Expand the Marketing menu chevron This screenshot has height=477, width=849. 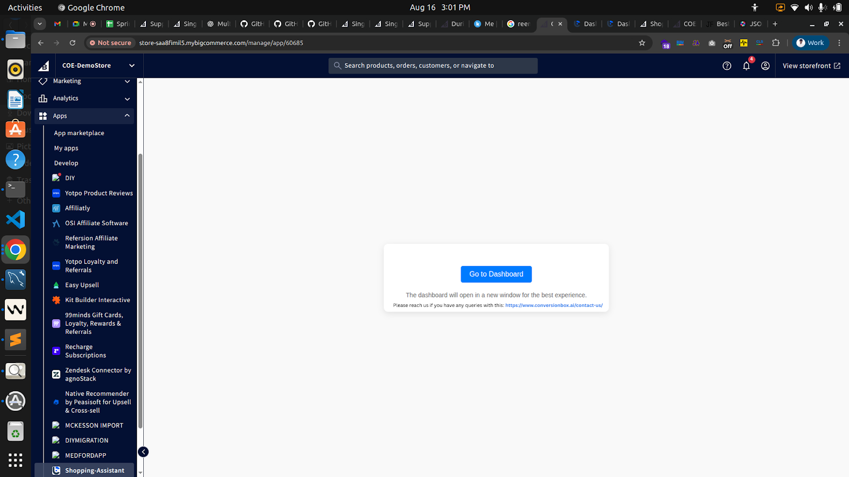point(127,81)
